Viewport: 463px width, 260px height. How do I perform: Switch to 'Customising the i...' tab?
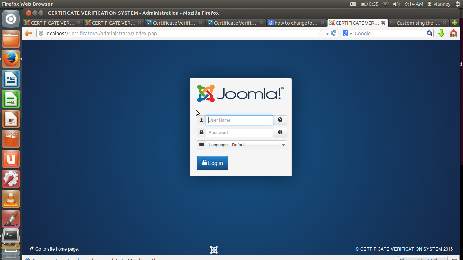[x=418, y=23]
